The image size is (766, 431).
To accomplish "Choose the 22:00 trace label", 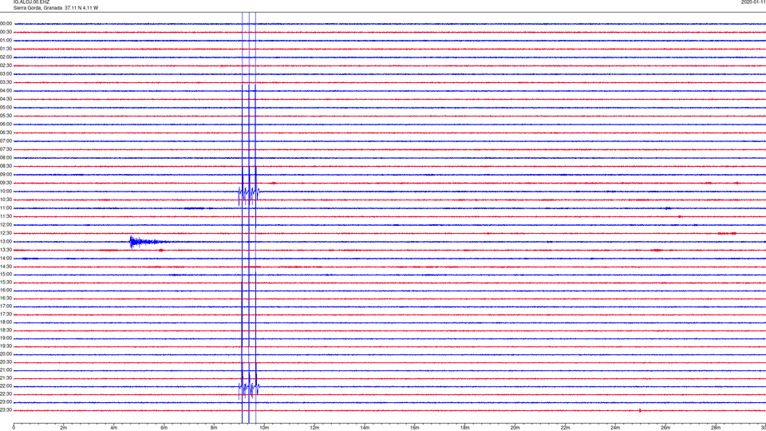I will [x=6, y=386].
